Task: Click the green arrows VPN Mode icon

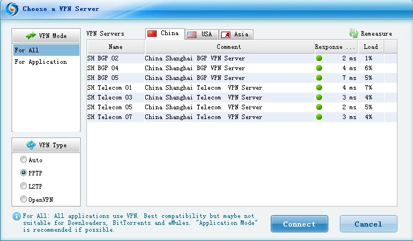Action: 31,36
